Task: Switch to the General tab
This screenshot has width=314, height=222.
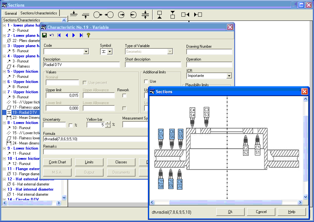Action: [x=11, y=13]
